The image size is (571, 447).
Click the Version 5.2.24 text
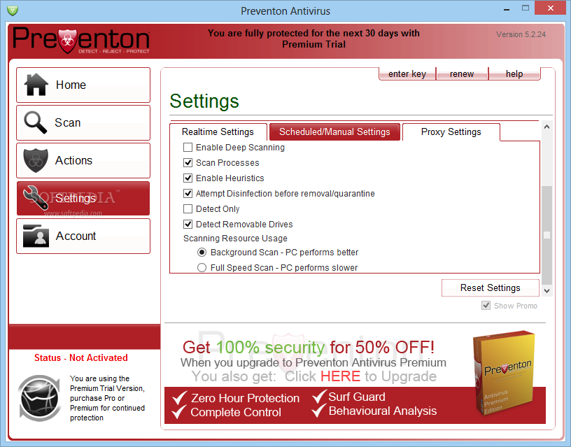click(x=521, y=34)
